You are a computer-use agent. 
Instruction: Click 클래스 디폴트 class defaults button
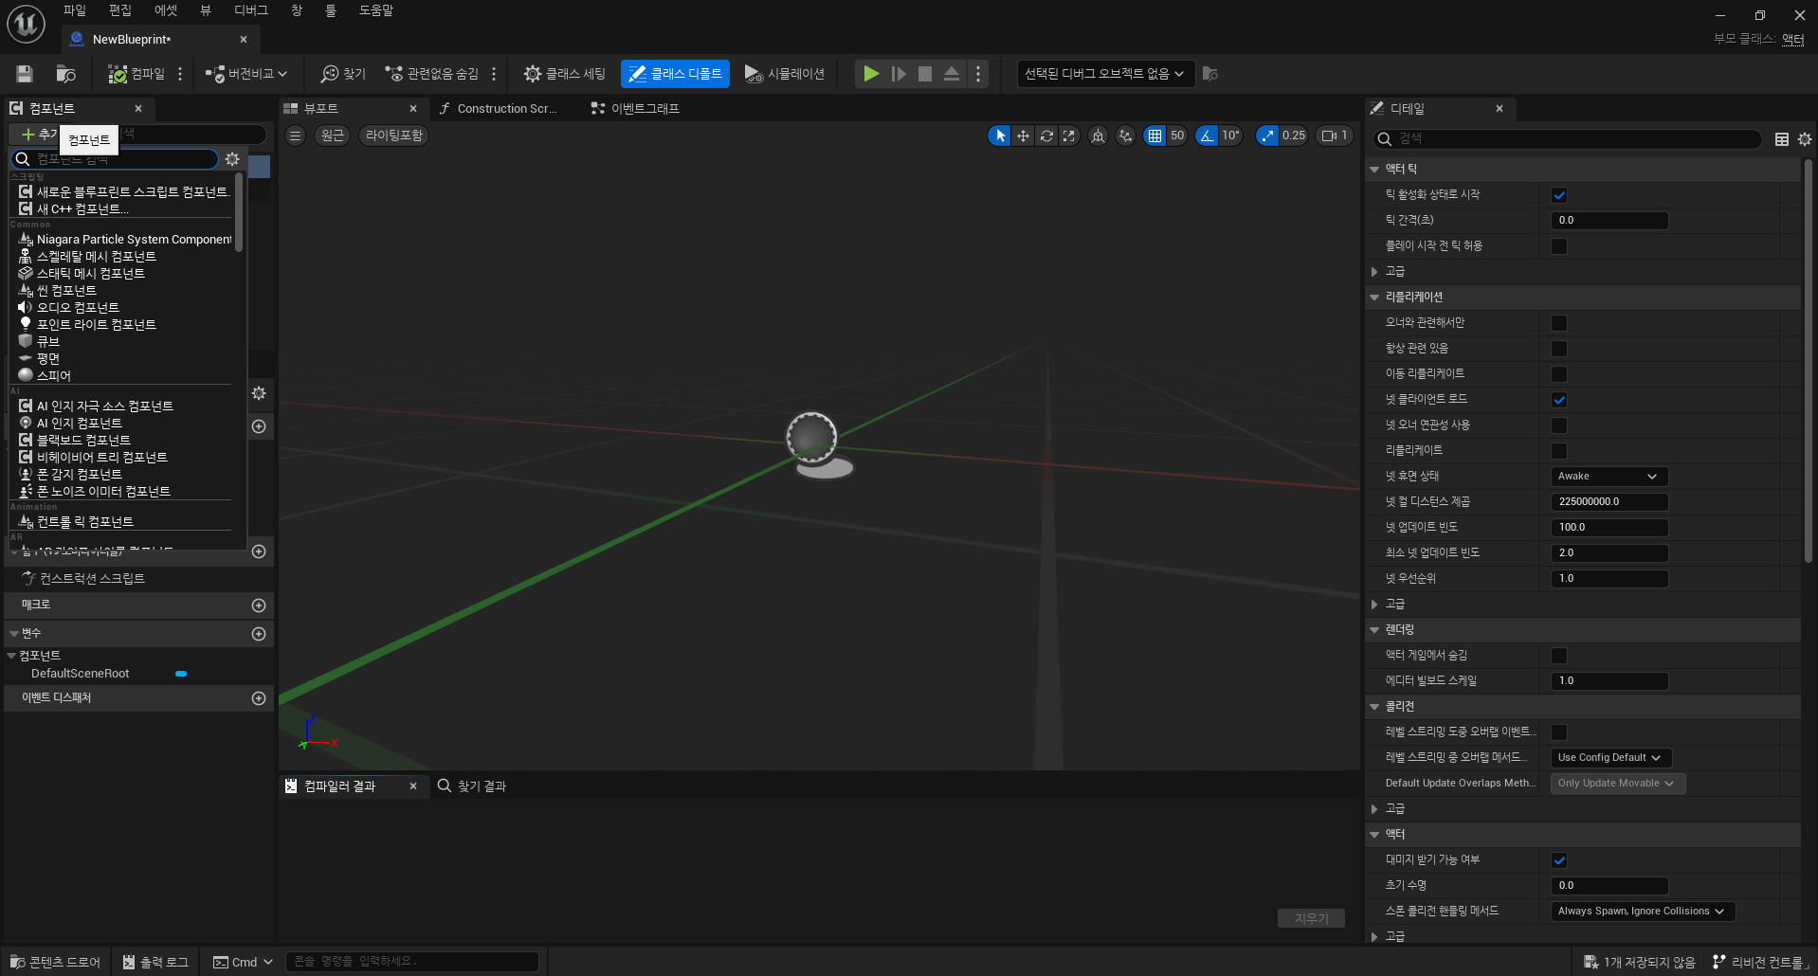point(675,74)
